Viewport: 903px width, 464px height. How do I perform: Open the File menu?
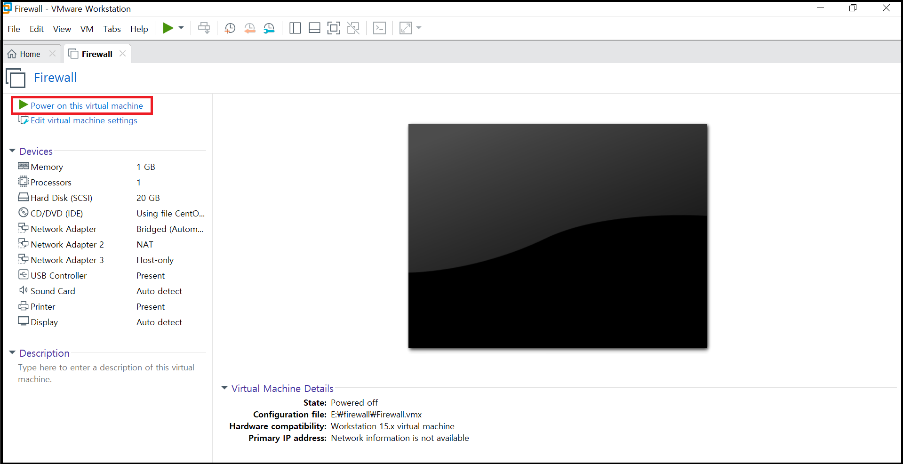[x=14, y=29]
